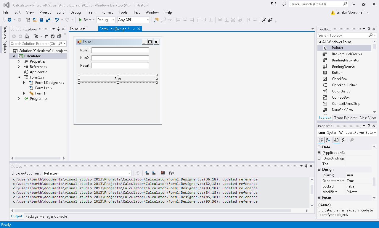379x228 pixels.
Task: Click the Output panel horizontal scrollbar
Action: [153, 211]
